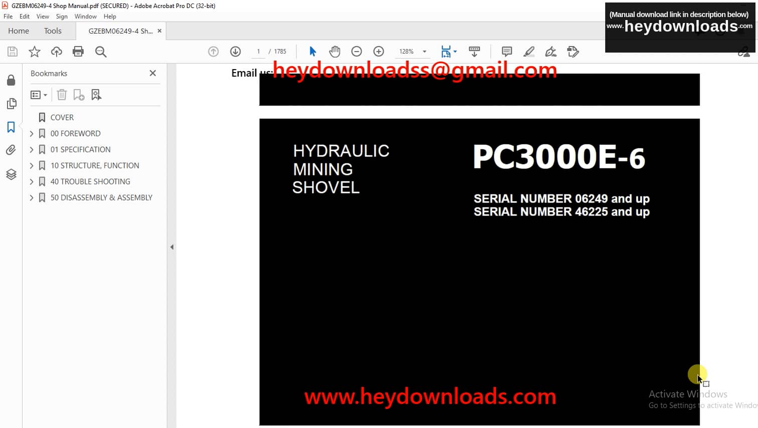The width and height of the screenshot is (758, 428).
Task: Zoom out with minus icon
Action: tap(356, 52)
